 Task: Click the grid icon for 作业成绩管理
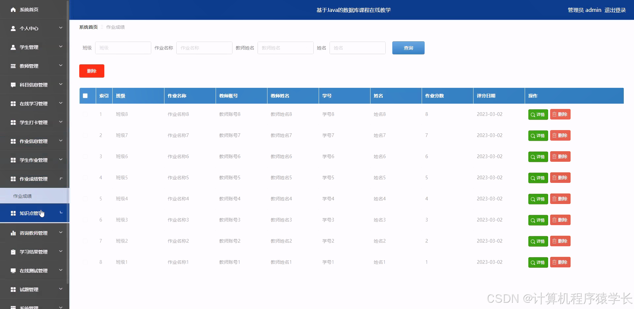13,179
